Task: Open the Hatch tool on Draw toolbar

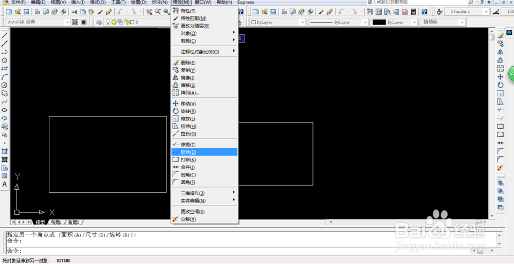Action: click(5, 151)
